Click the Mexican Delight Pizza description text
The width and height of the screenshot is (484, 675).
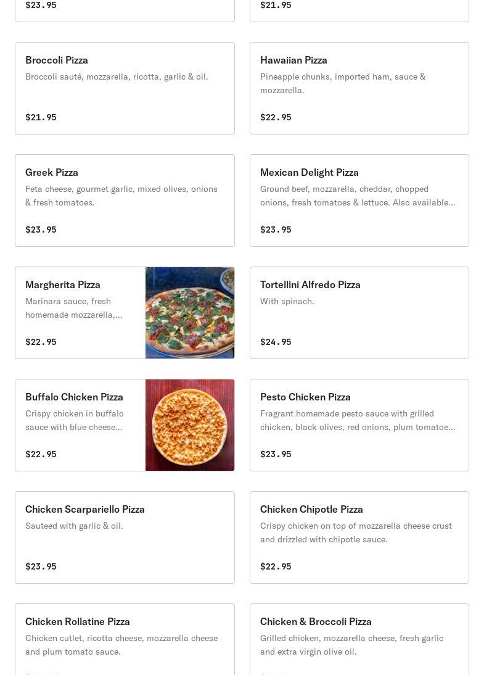click(358, 196)
